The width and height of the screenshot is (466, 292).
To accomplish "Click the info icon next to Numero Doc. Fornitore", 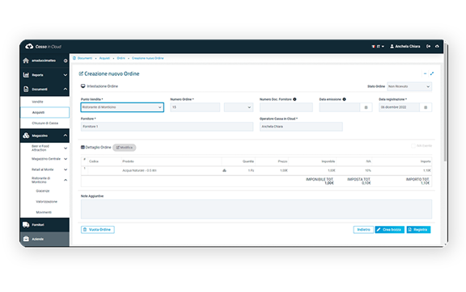I will click(x=294, y=99).
